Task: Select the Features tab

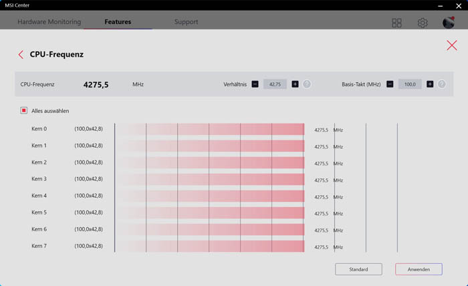Action: [x=118, y=22]
